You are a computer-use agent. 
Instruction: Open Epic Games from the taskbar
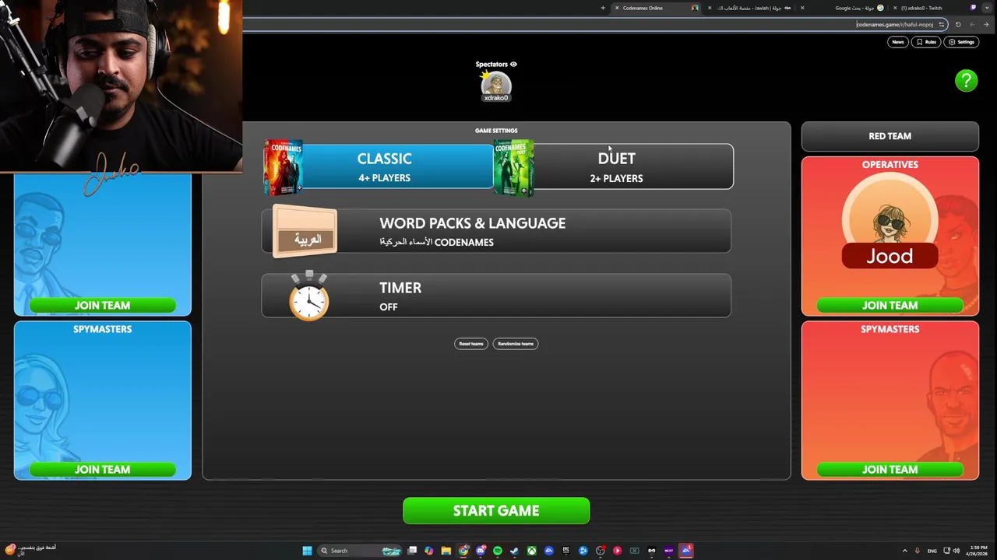click(x=566, y=551)
